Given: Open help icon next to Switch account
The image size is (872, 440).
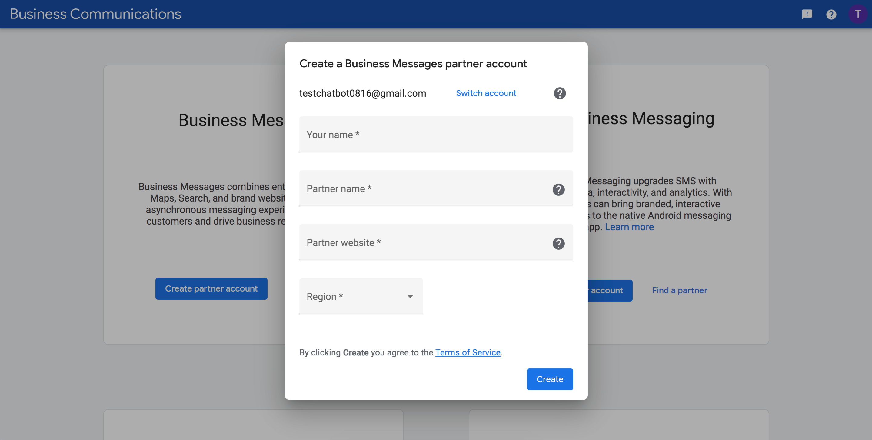Looking at the screenshot, I should point(560,93).
